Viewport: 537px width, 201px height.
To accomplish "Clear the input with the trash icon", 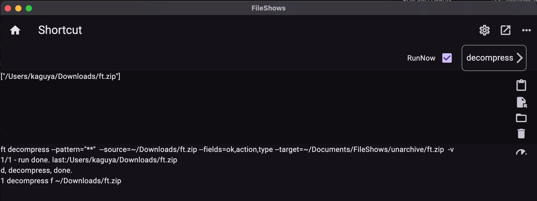I will [521, 133].
